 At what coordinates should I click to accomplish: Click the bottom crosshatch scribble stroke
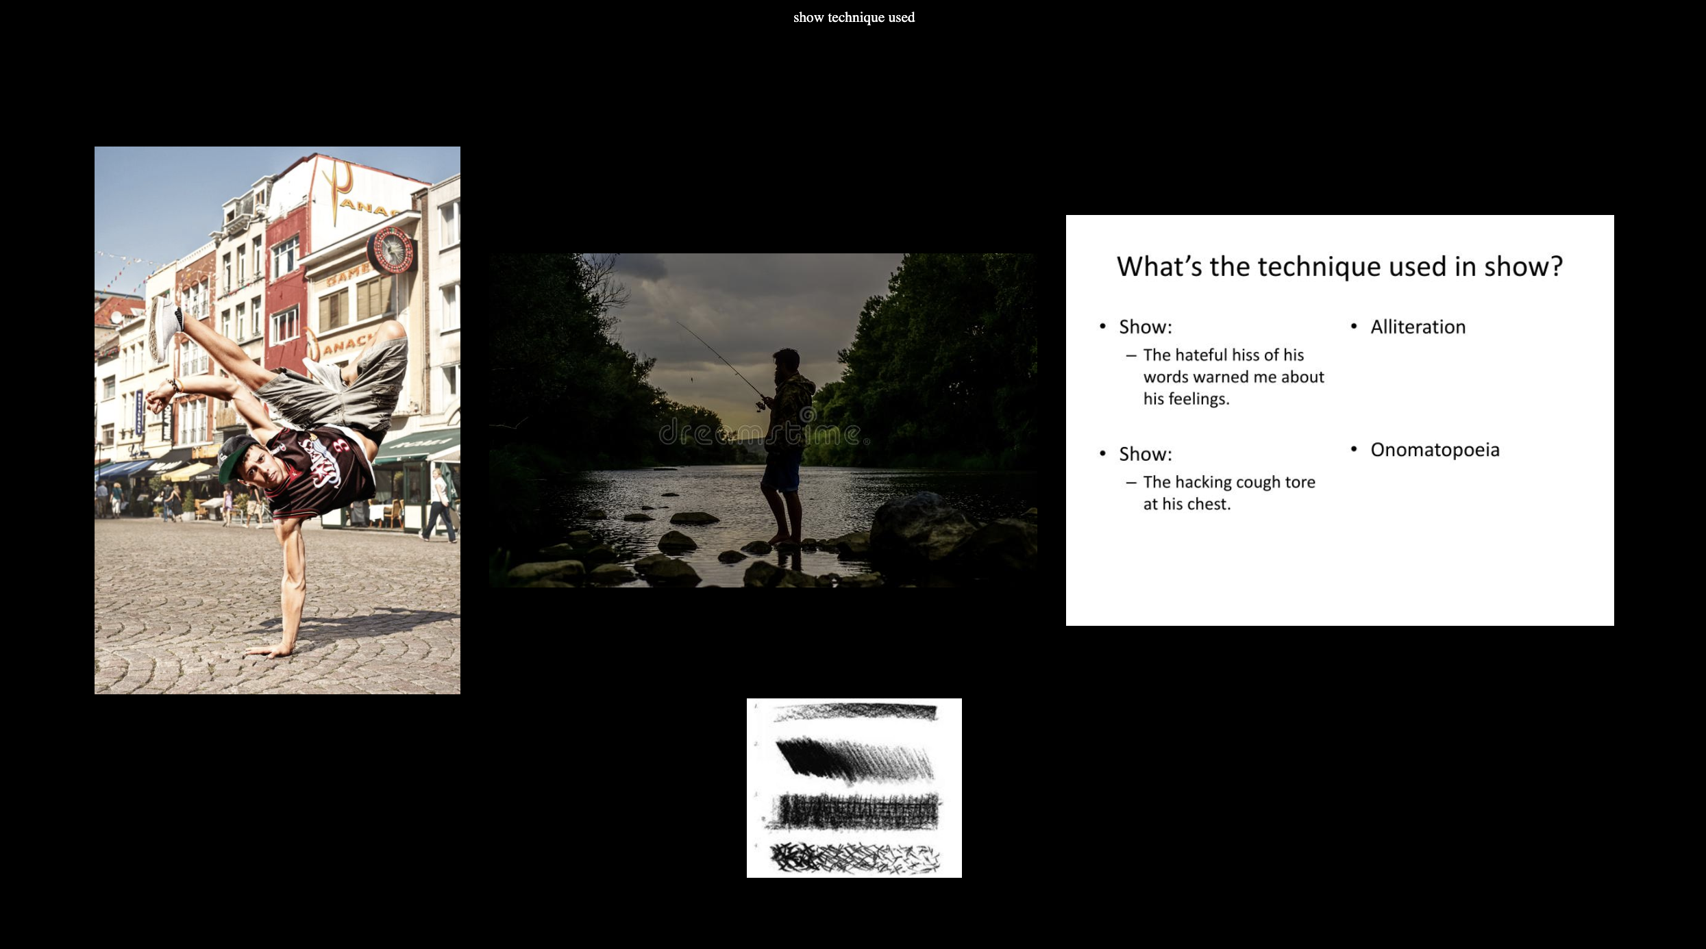[x=854, y=859]
